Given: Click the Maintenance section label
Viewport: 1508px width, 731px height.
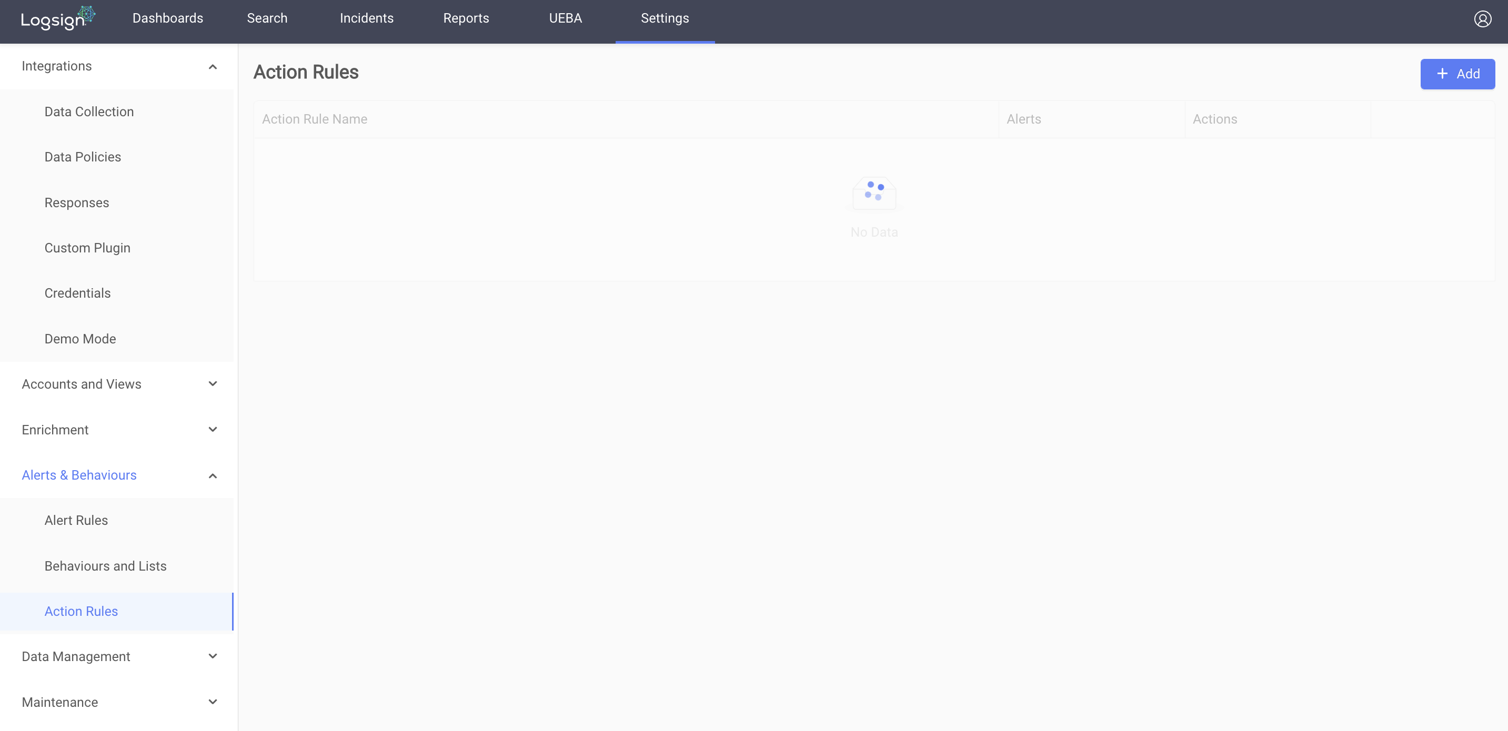Looking at the screenshot, I should coord(59,702).
